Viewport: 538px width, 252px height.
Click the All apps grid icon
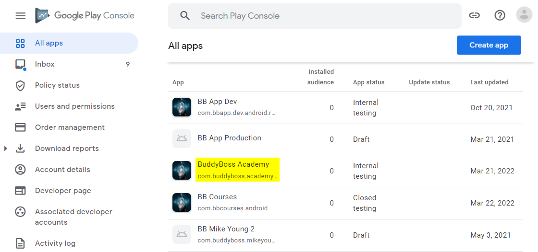pyautogui.click(x=20, y=44)
